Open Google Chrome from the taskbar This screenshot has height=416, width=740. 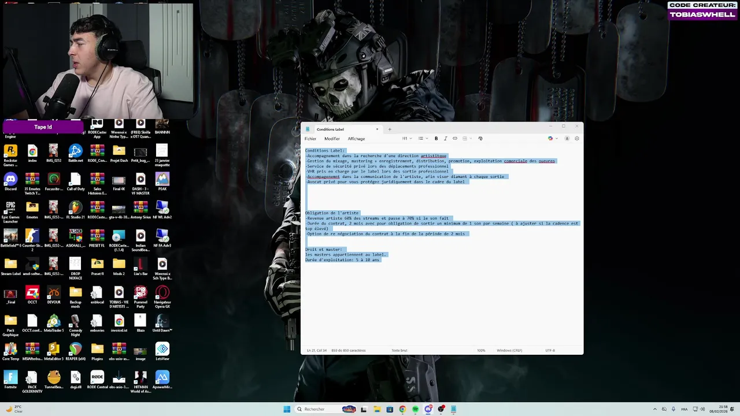[x=402, y=409]
